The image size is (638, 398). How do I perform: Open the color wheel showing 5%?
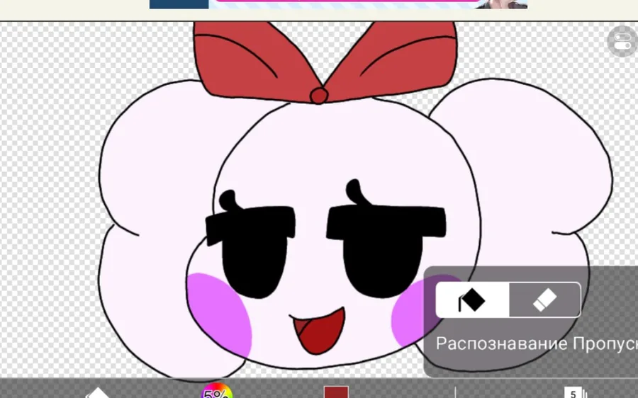click(x=218, y=391)
